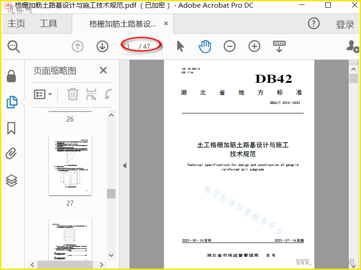361x270 pixels.
Task: Delete pages with the trash icon
Action: click(73, 94)
